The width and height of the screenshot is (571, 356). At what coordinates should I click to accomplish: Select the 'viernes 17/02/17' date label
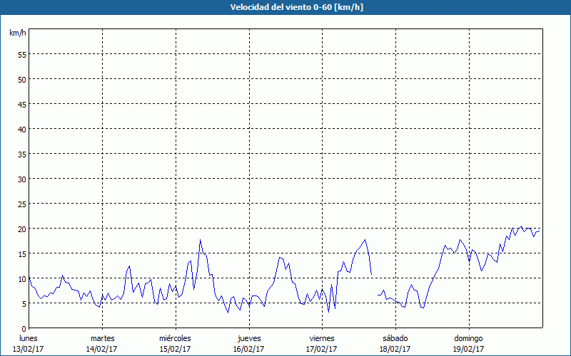[x=322, y=343]
